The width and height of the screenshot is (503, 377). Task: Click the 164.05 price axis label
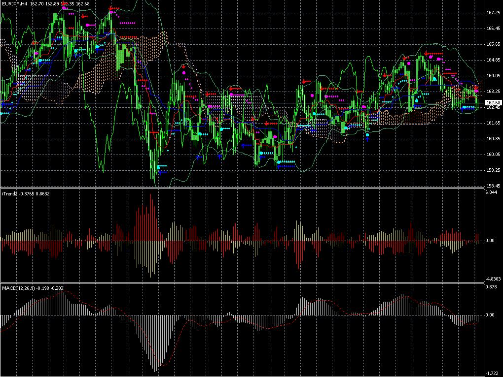(493, 75)
